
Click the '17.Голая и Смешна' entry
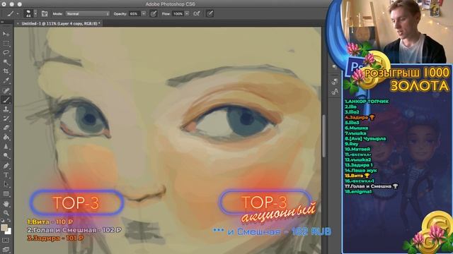(372, 186)
